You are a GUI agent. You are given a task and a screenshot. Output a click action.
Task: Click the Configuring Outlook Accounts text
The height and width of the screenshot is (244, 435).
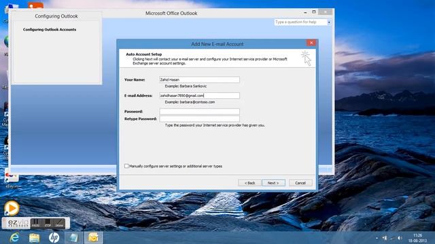pyautogui.click(x=50, y=30)
